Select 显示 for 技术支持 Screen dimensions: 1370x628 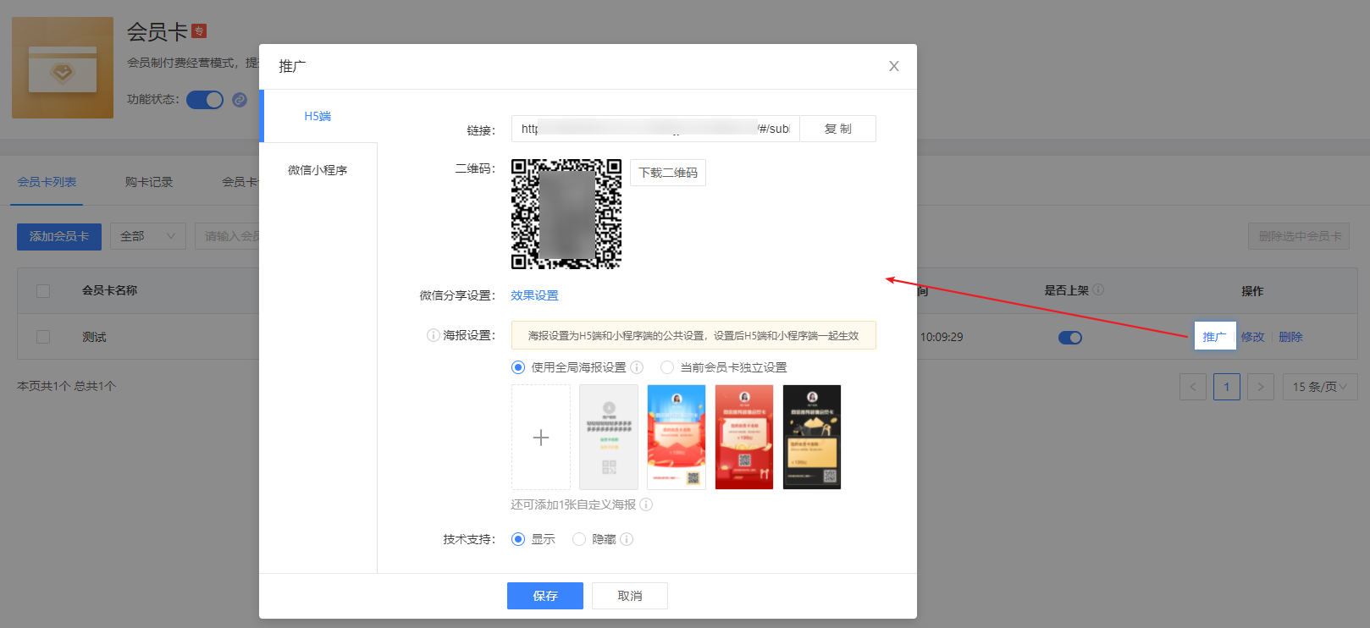tap(518, 539)
